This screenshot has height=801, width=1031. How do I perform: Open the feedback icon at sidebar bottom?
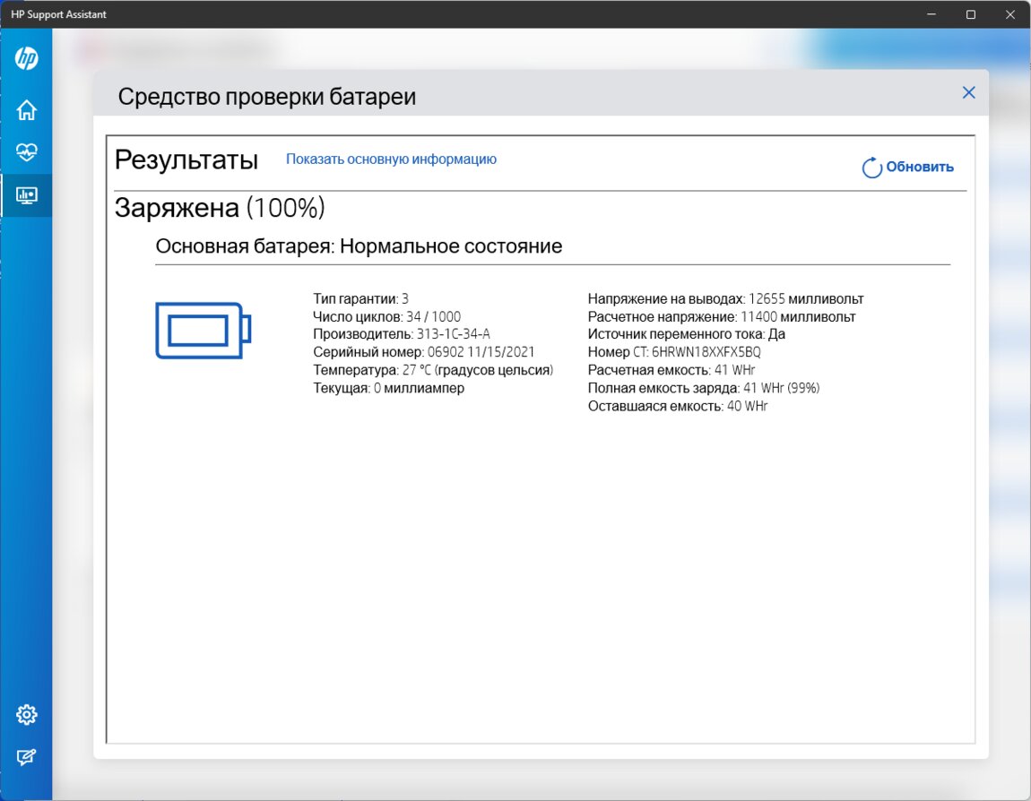(26, 757)
